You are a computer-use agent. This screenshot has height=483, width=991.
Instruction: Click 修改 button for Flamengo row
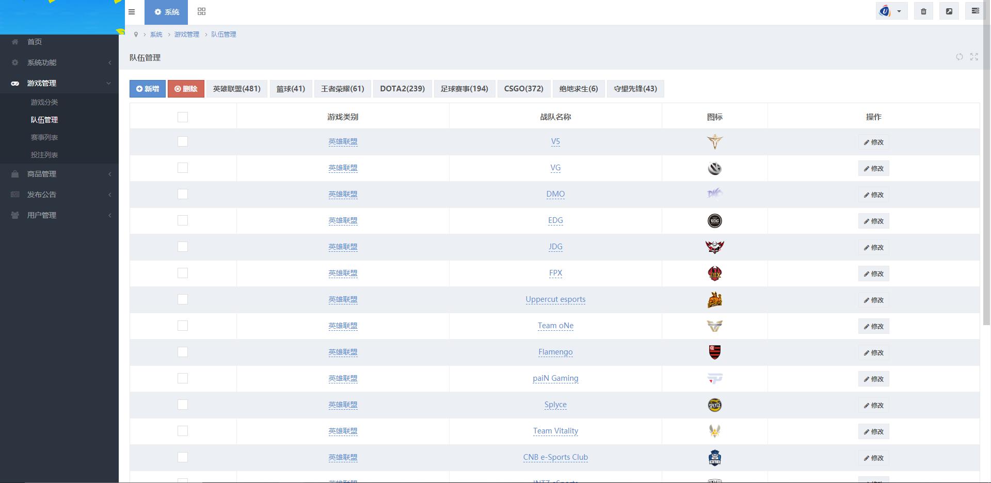pyautogui.click(x=873, y=353)
